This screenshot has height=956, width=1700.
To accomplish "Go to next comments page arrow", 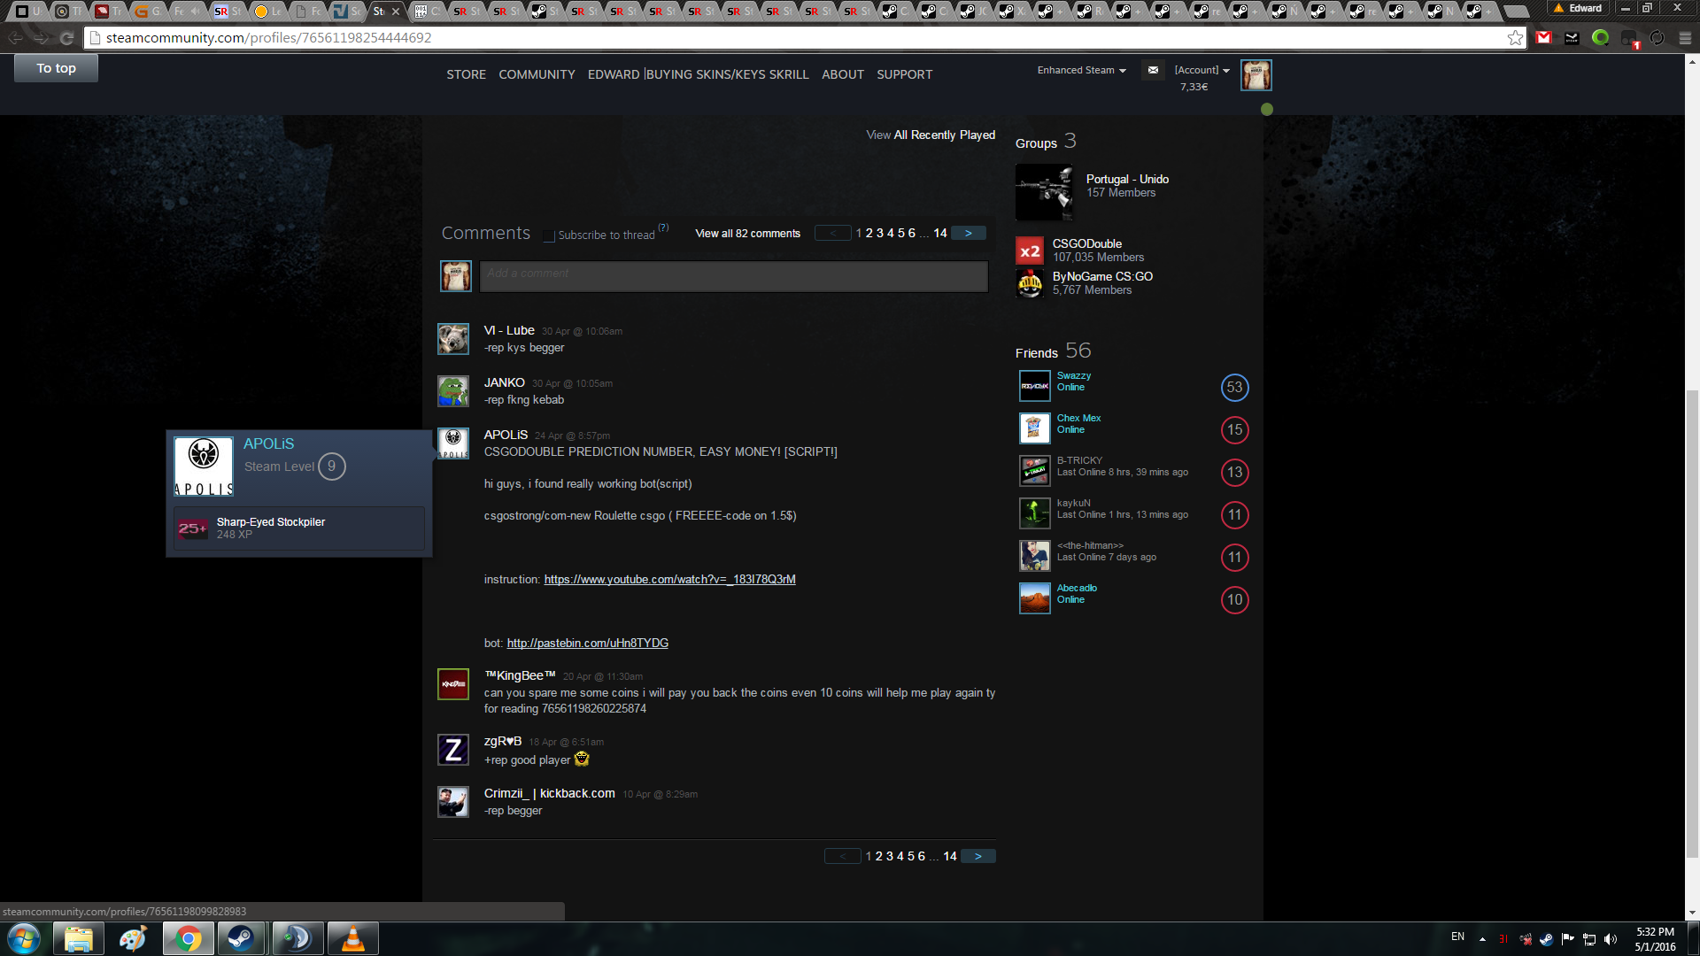I will click(x=968, y=234).
